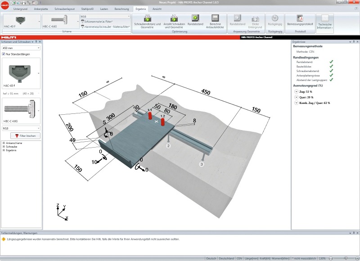
Task: Pin the Schienen und Schrauben panel
Action: click(36, 42)
